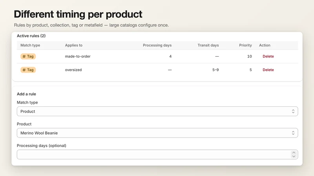Viewport: 314px width, 176px height.
Task: Click the Priority column header
Action: [x=245, y=45]
